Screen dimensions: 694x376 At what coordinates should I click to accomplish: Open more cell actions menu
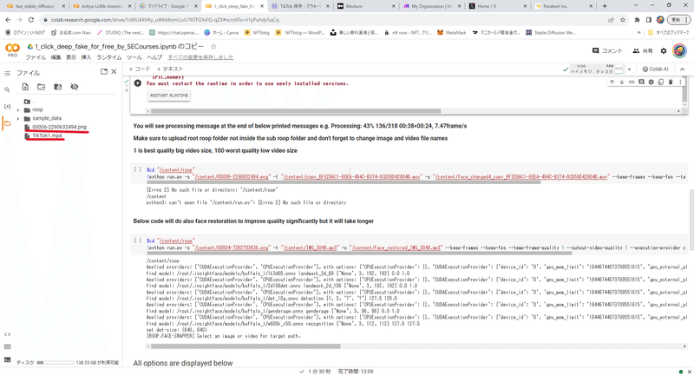click(x=680, y=82)
